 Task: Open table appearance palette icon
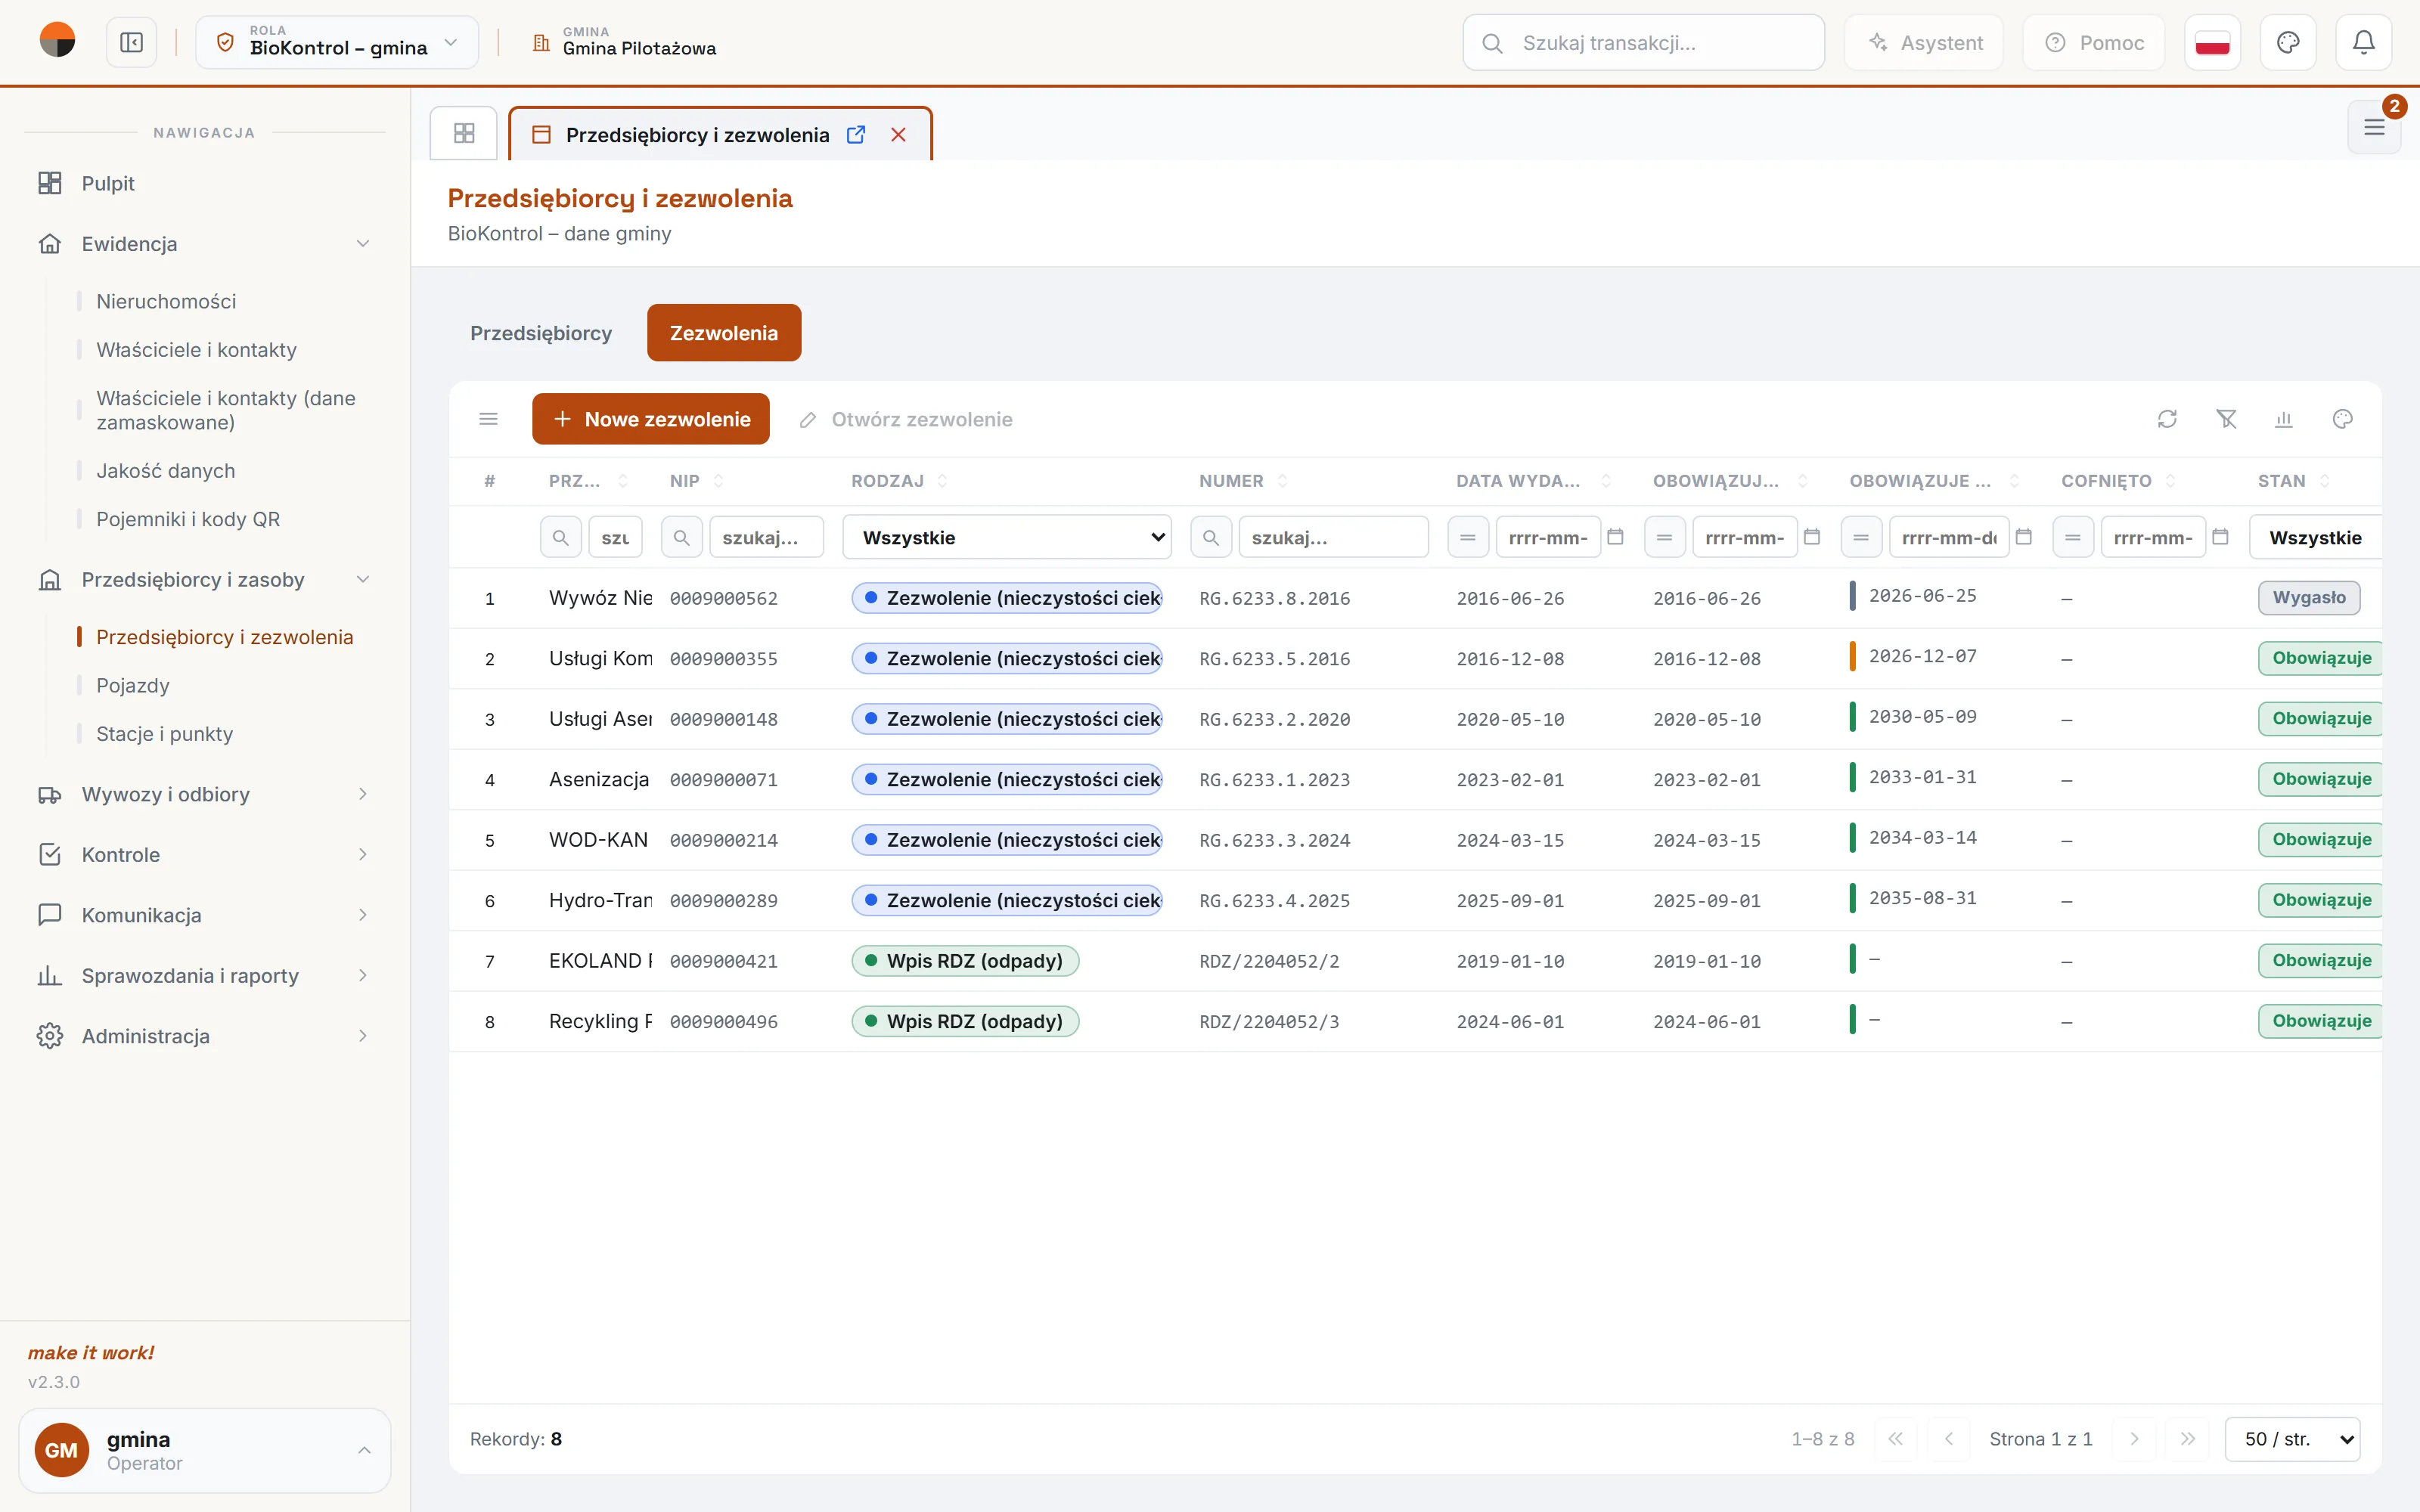point(2342,419)
